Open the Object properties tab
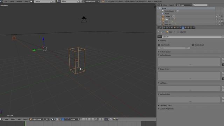 pyautogui.click(x=175, y=28)
